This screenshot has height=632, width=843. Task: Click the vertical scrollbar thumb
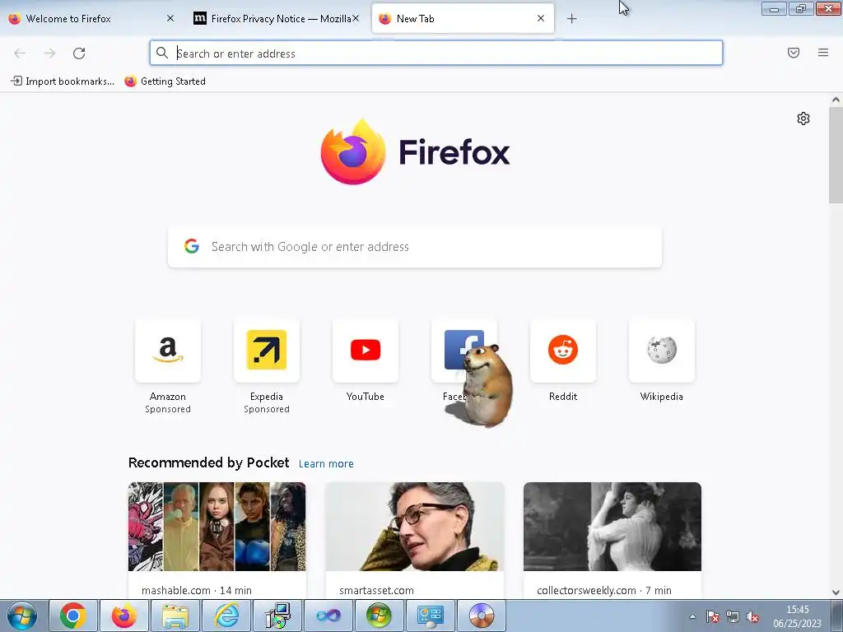[x=836, y=155]
